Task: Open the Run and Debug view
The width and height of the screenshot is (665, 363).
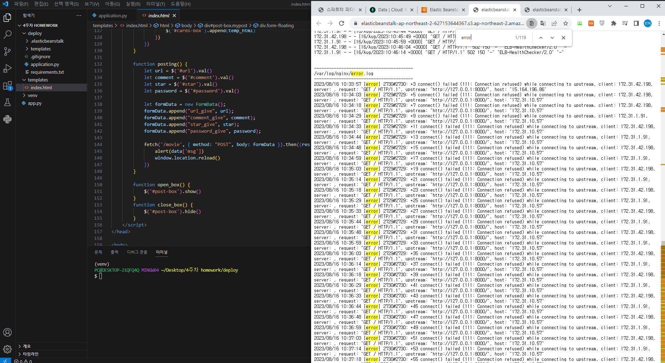Action: 7,68
